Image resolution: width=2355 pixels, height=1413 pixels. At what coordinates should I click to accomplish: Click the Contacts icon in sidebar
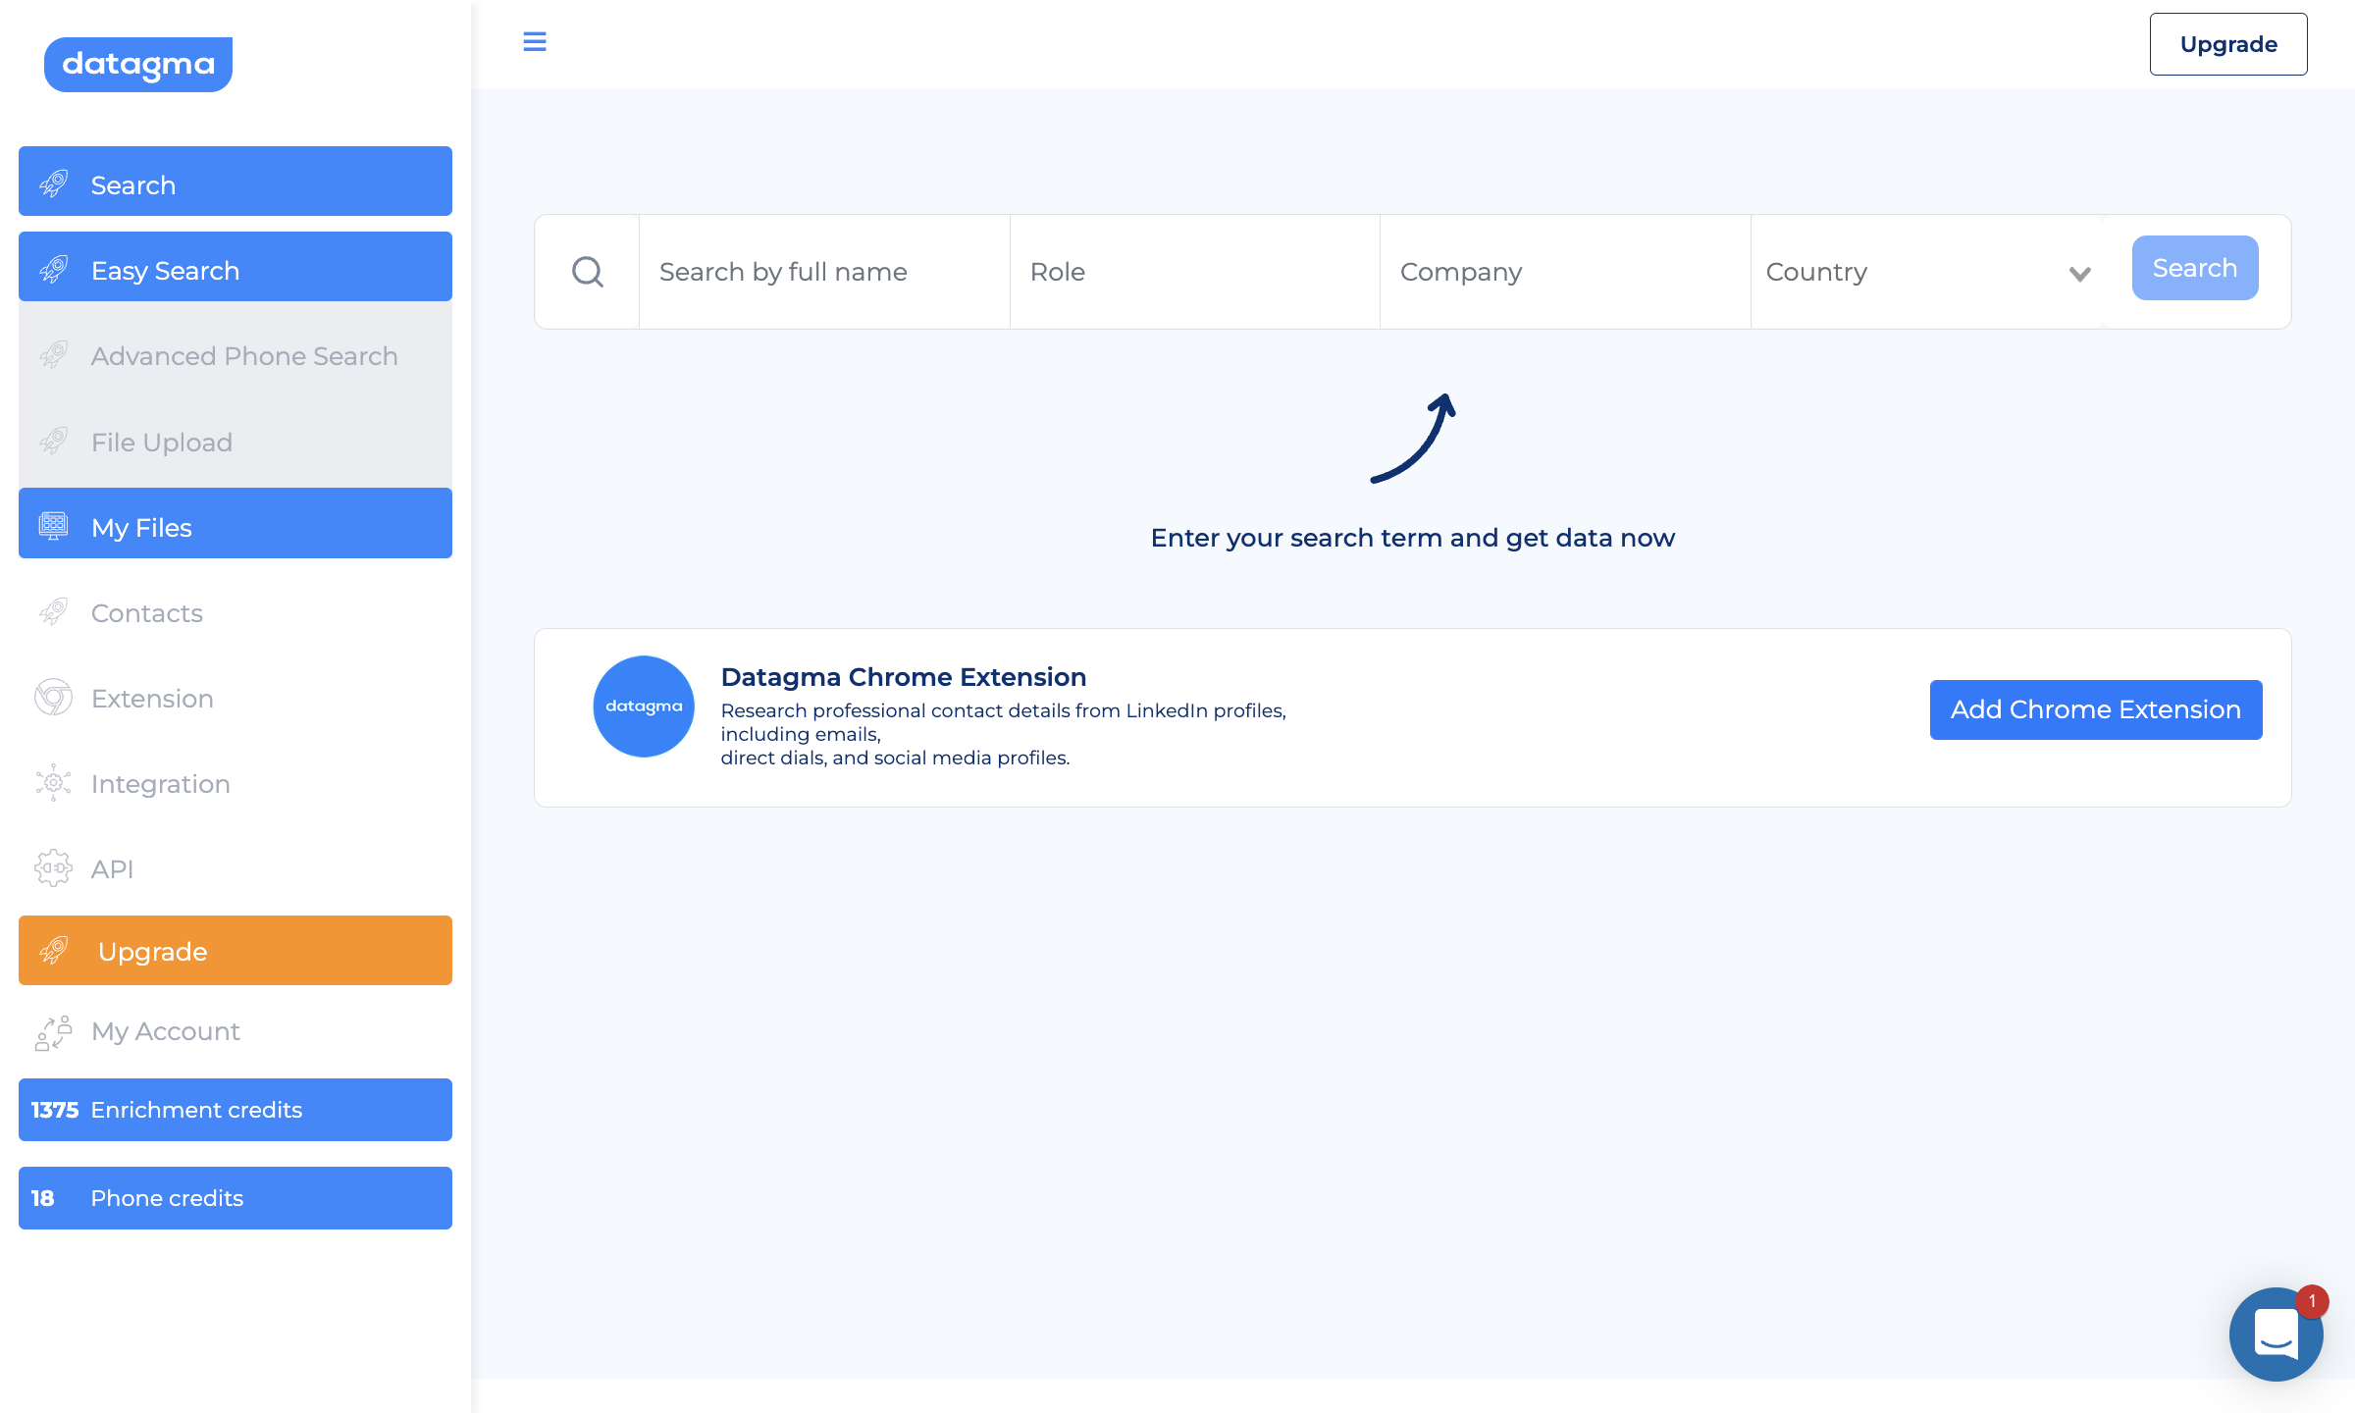(54, 611)
